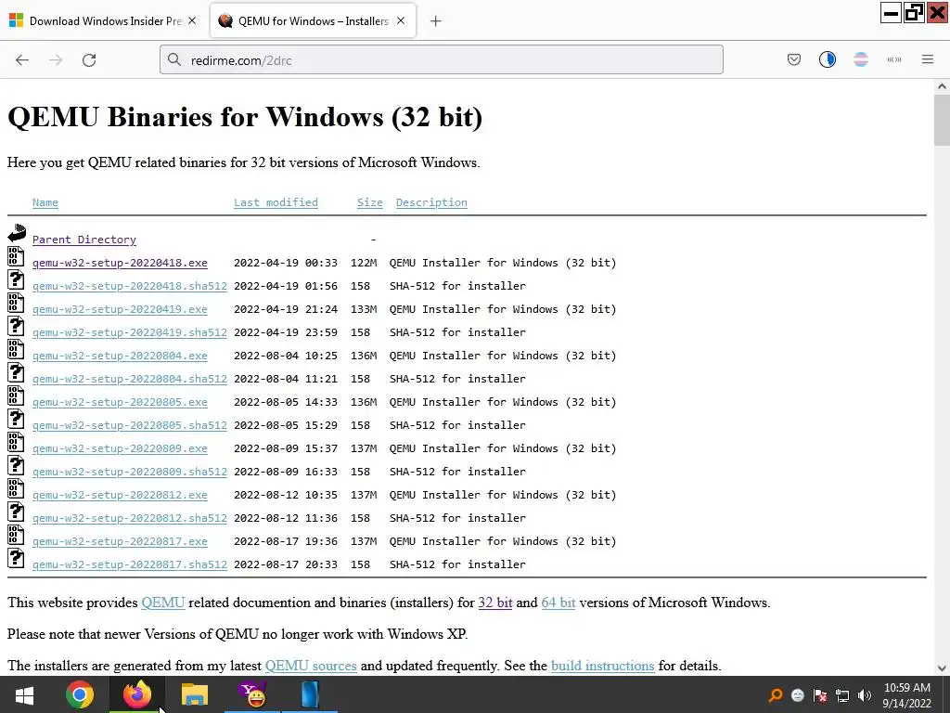Open the Parent Directory link
The image size is (950, 713).
[x=84, y=240]
